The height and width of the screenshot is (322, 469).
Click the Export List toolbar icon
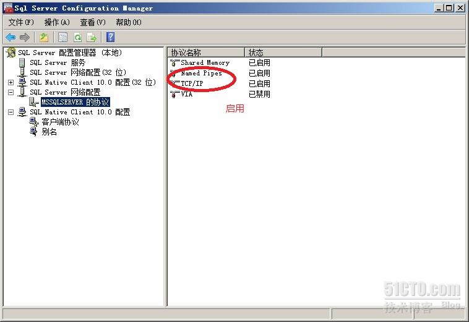coord(92,37)
